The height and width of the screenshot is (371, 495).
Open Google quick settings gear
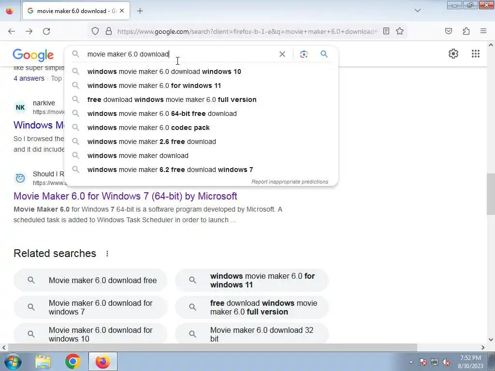tap(453, 54)
